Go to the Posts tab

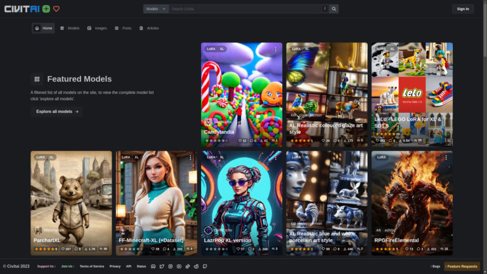click(x=123, y=28)
